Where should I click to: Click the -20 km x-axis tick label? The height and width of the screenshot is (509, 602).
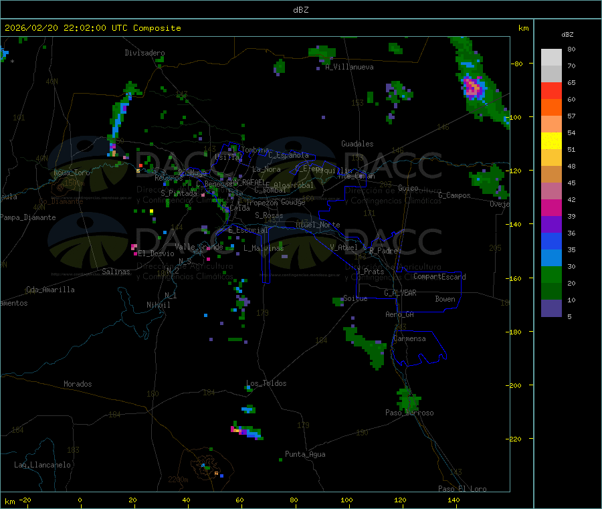point(25,500)
